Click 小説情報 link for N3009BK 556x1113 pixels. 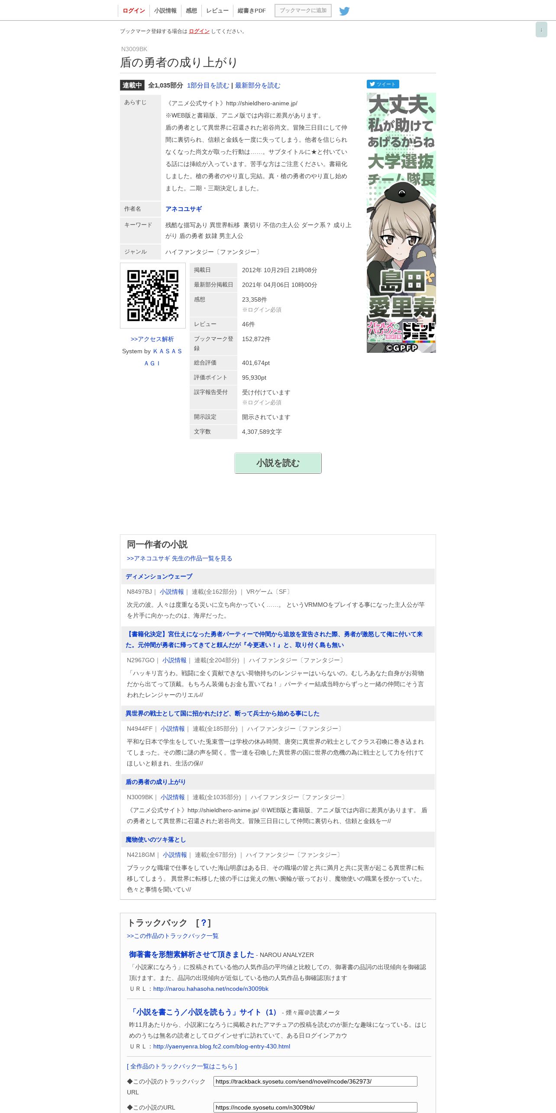pyautogui.click(x=172, y=797)
